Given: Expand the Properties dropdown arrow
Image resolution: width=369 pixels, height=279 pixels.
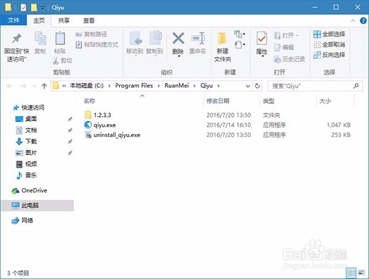Looking at the screenshot, I should (x=263, y=57).
